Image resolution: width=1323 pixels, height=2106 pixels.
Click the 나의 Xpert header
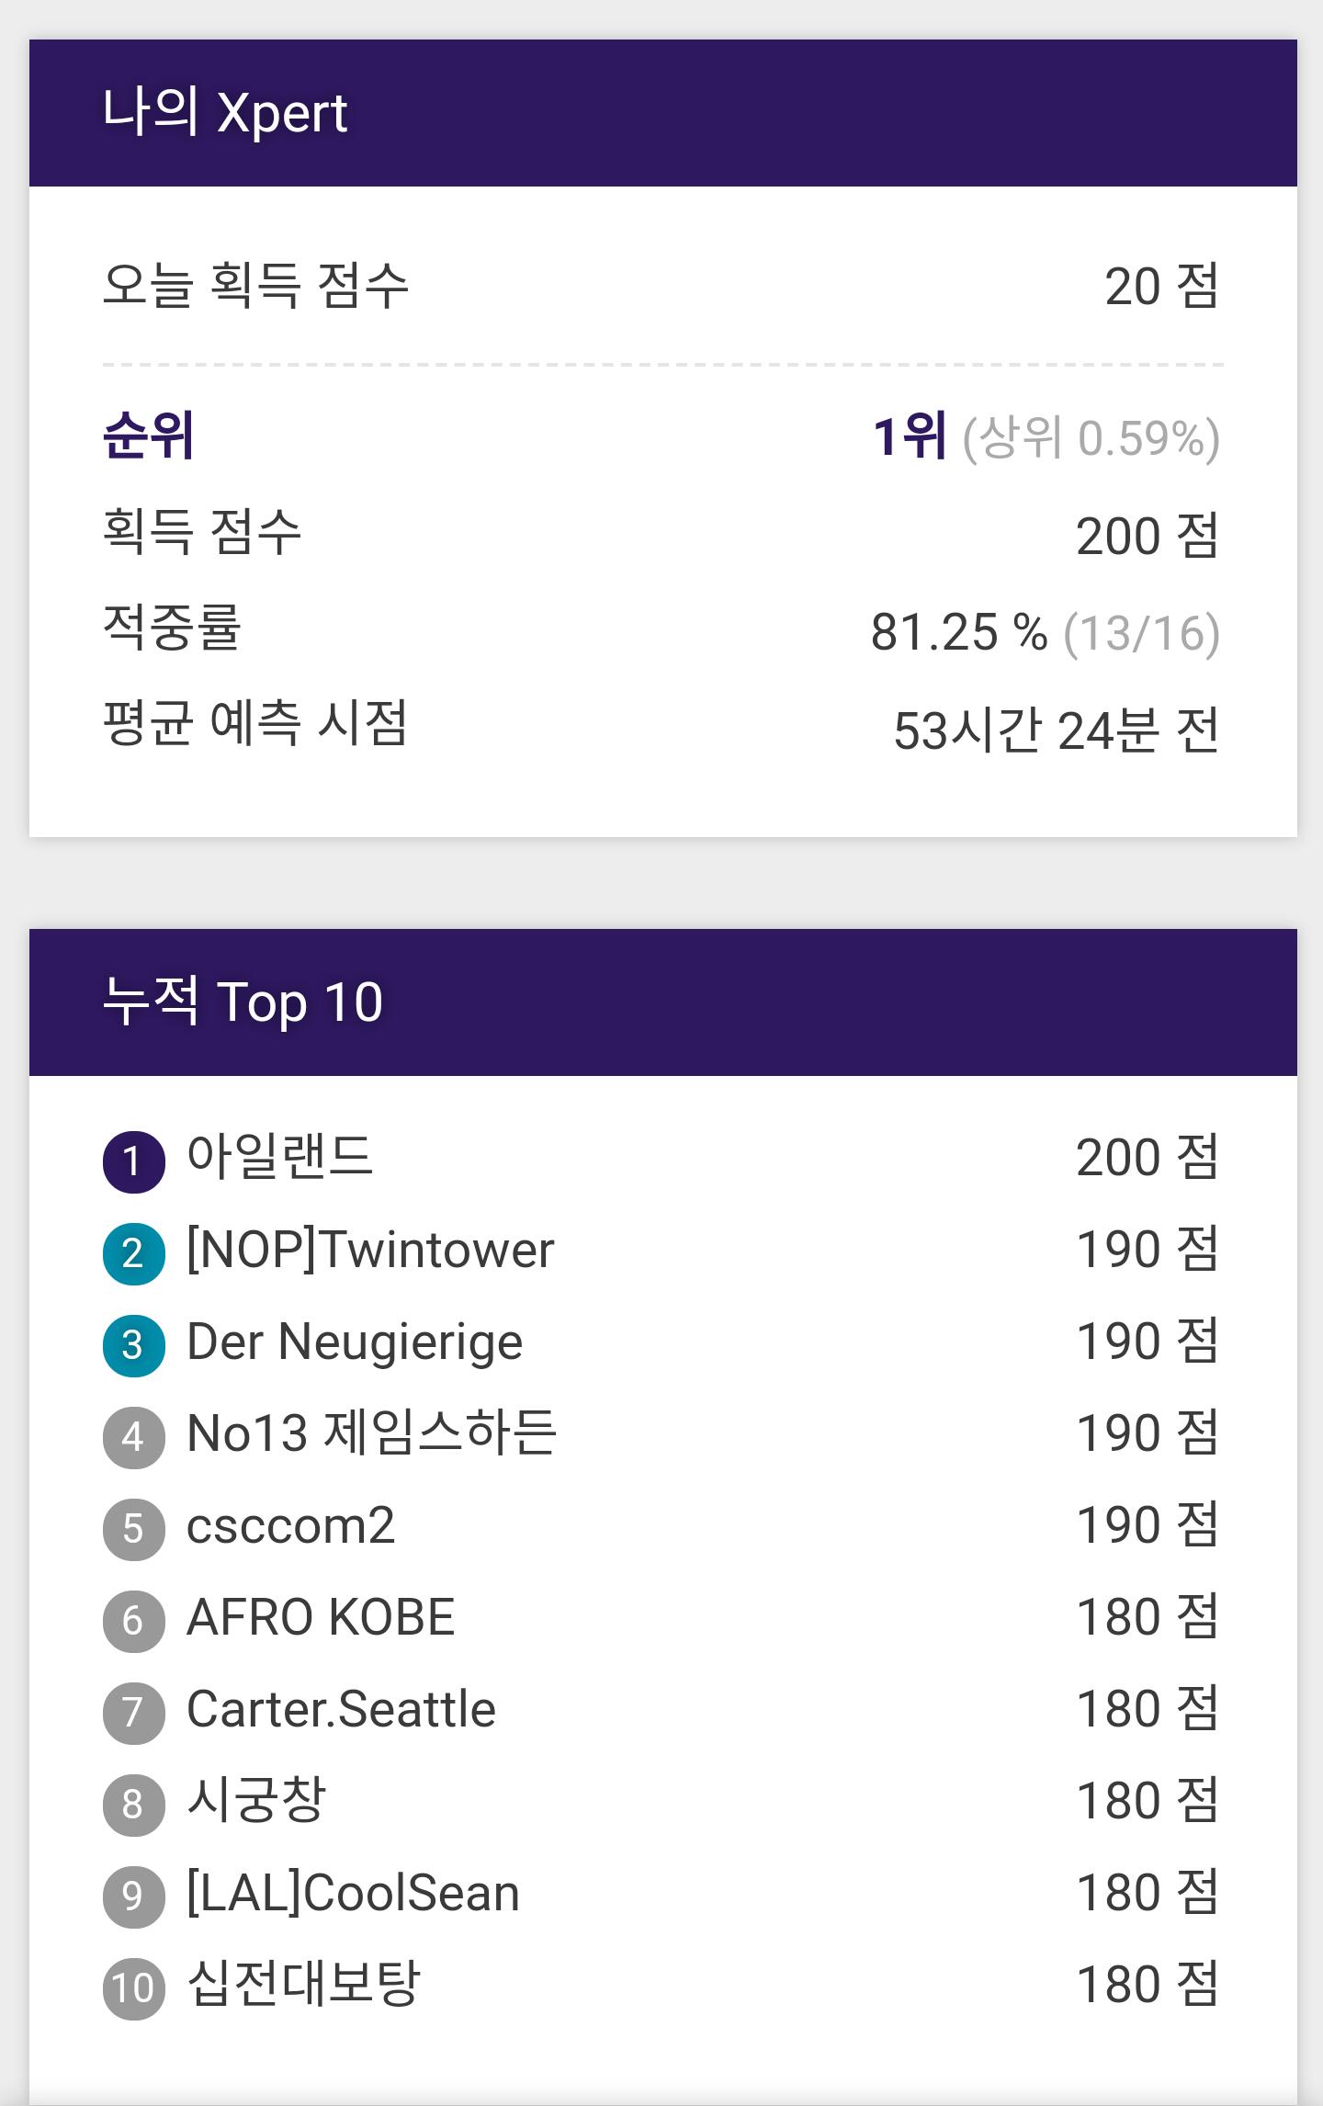click(x=225, y=112)
